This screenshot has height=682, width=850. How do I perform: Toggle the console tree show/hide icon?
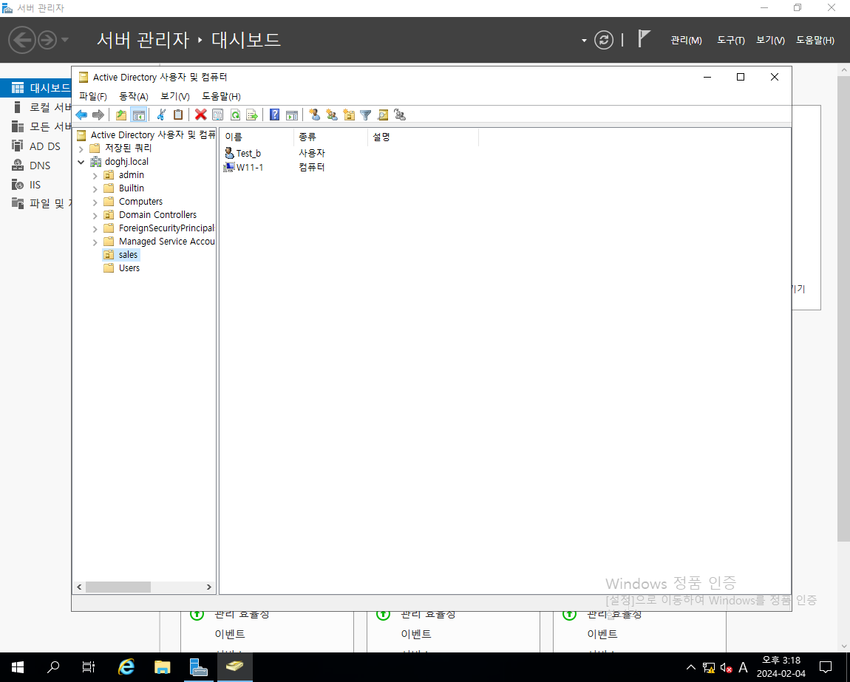coord(139,115)
